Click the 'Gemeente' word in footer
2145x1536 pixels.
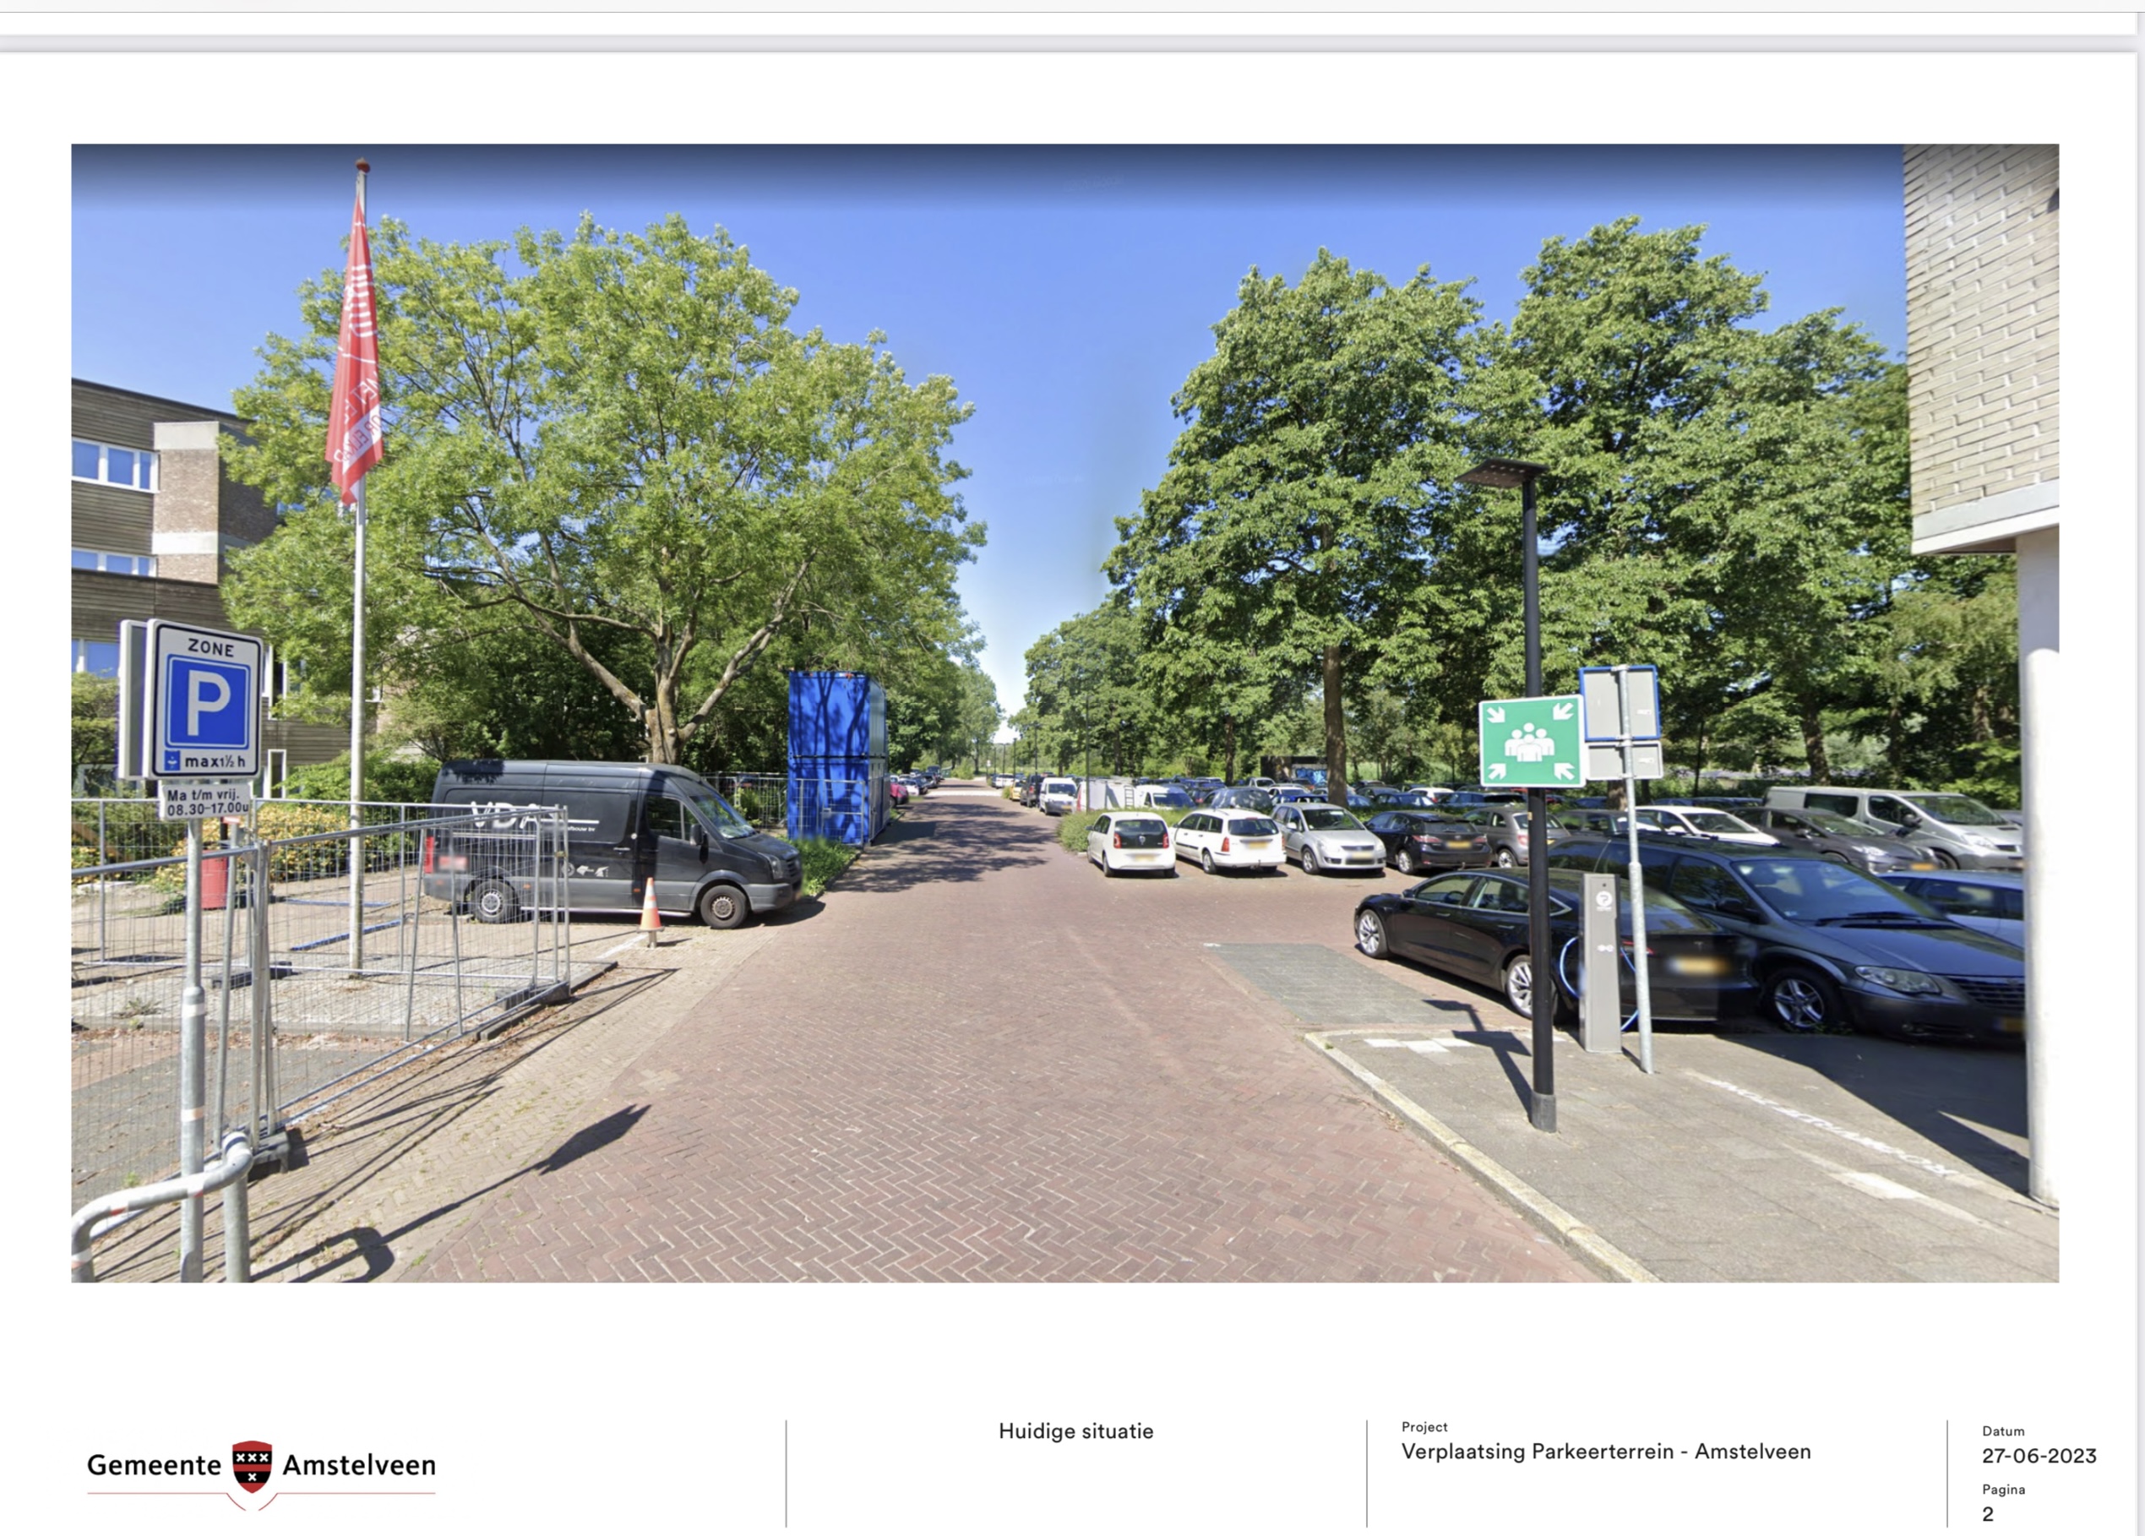153,1465
